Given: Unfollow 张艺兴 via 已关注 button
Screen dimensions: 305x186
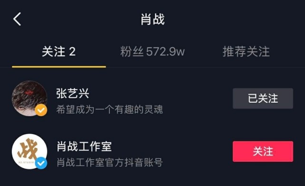Looking at the screenshot, I should (263, 98).
